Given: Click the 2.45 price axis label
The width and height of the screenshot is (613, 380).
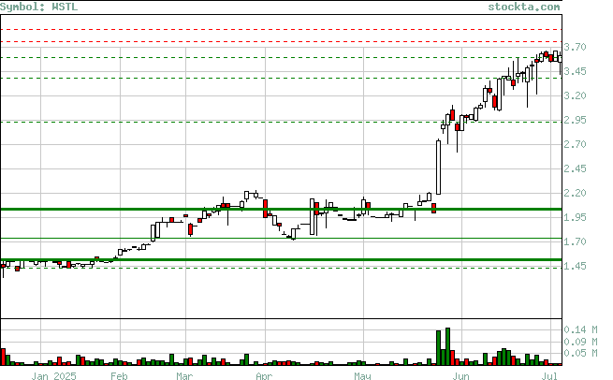Looking at the screenshot, I should (575, 168).
